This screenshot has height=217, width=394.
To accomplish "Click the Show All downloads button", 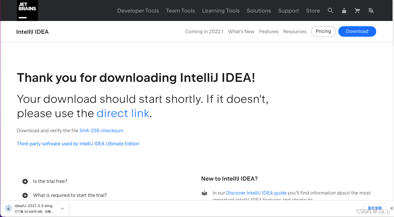I will pyautogui.click(x=375, y=208).
